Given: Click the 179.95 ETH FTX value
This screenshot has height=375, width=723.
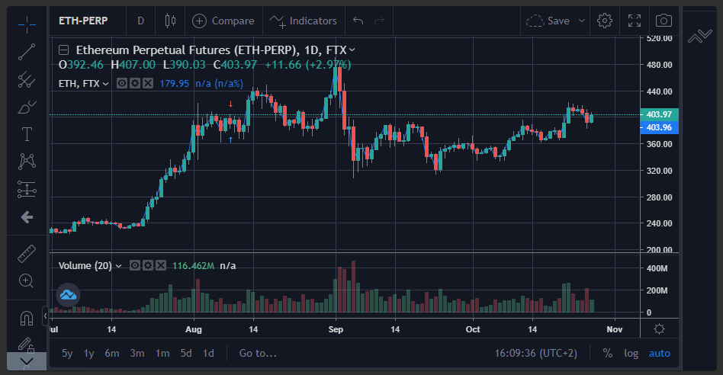Looking at the screenshot, I should point(175,83).
